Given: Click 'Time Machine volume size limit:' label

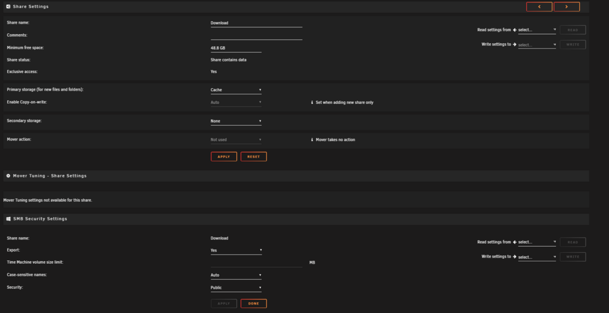Looking at the screenshot, I should [x=35, y=263].
